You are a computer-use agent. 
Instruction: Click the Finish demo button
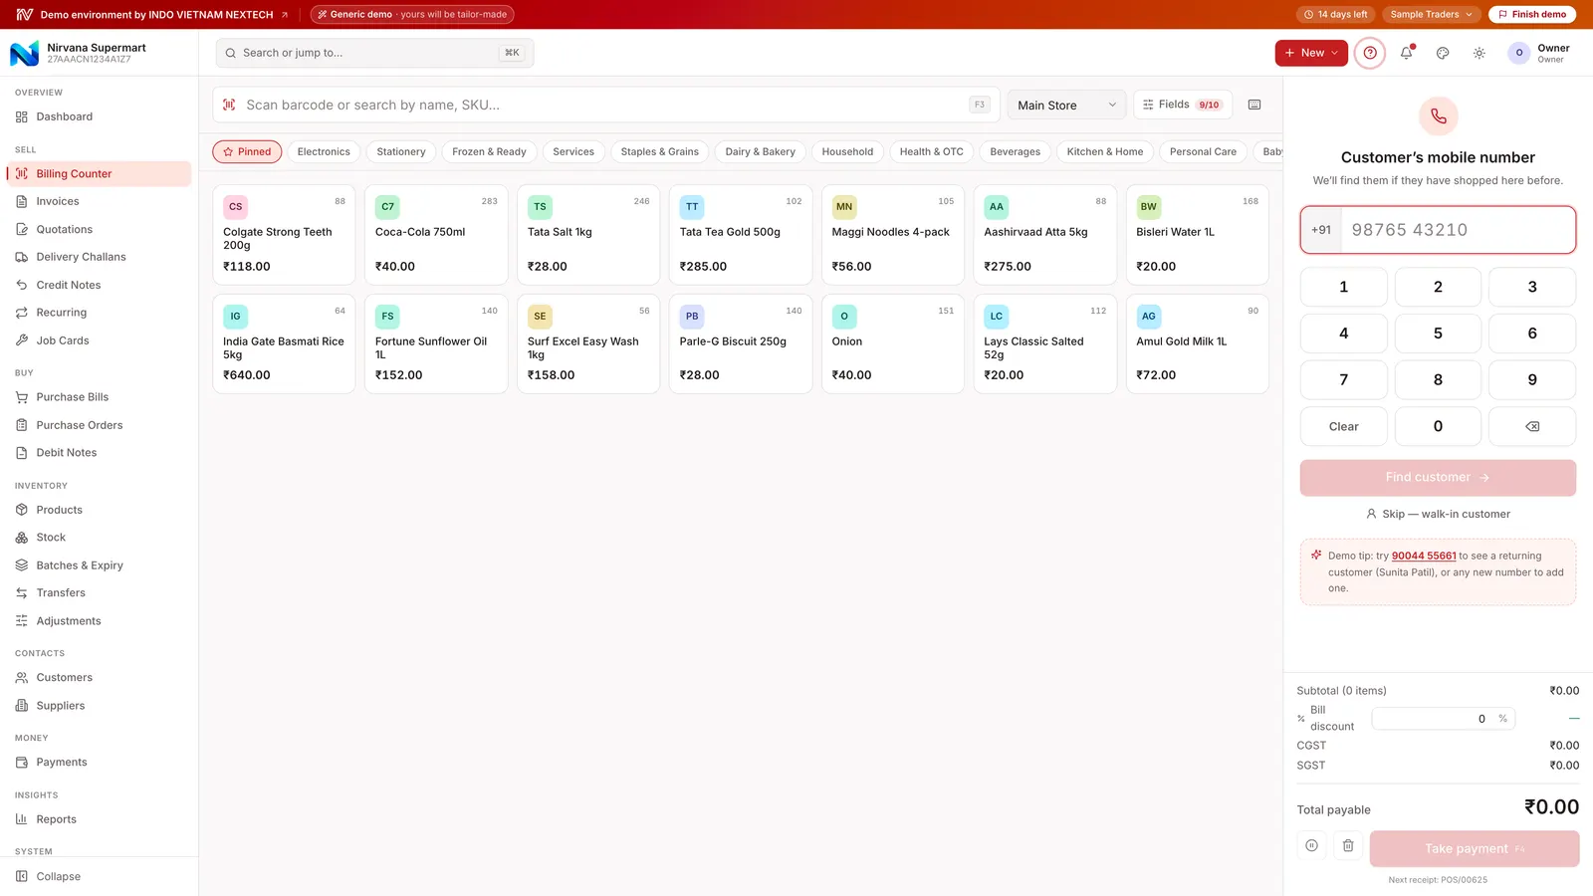click(x=1532, y=14)
